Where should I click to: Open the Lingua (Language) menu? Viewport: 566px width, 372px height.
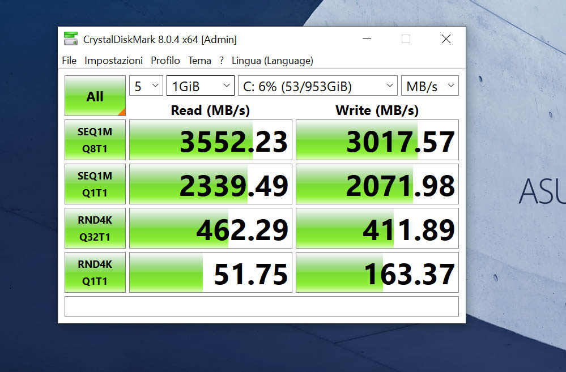tap(272, 61)
